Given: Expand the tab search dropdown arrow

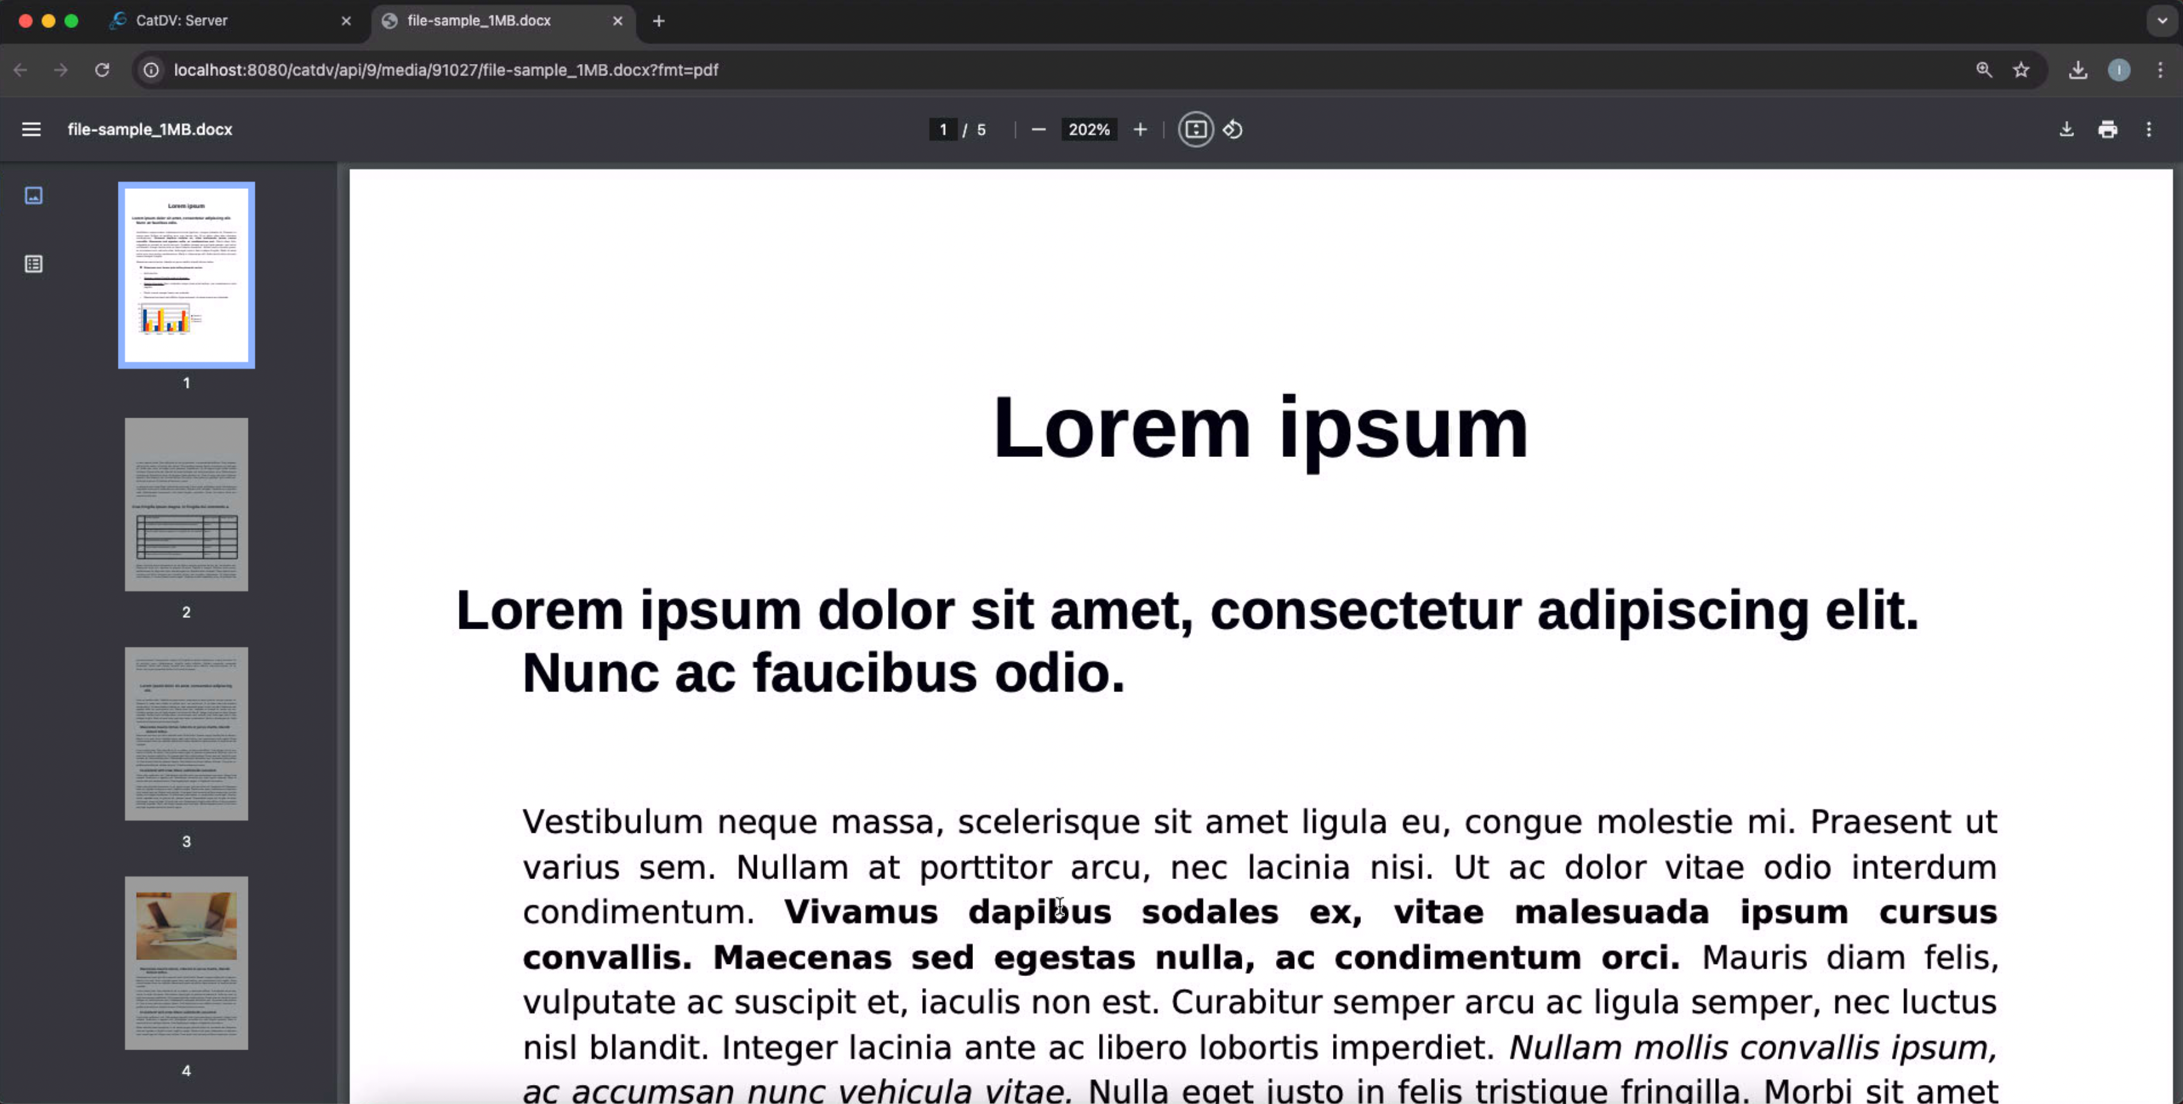Looking at the screenshot, I should pos(2162,21).
